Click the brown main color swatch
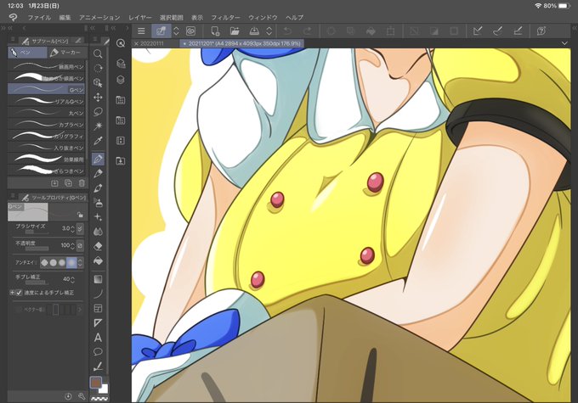This screenshot has height=403, width=578. click(x=95, y=383)
